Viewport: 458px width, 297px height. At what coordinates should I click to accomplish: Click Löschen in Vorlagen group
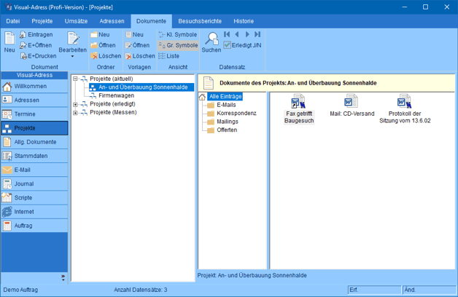tap(140, 56)
